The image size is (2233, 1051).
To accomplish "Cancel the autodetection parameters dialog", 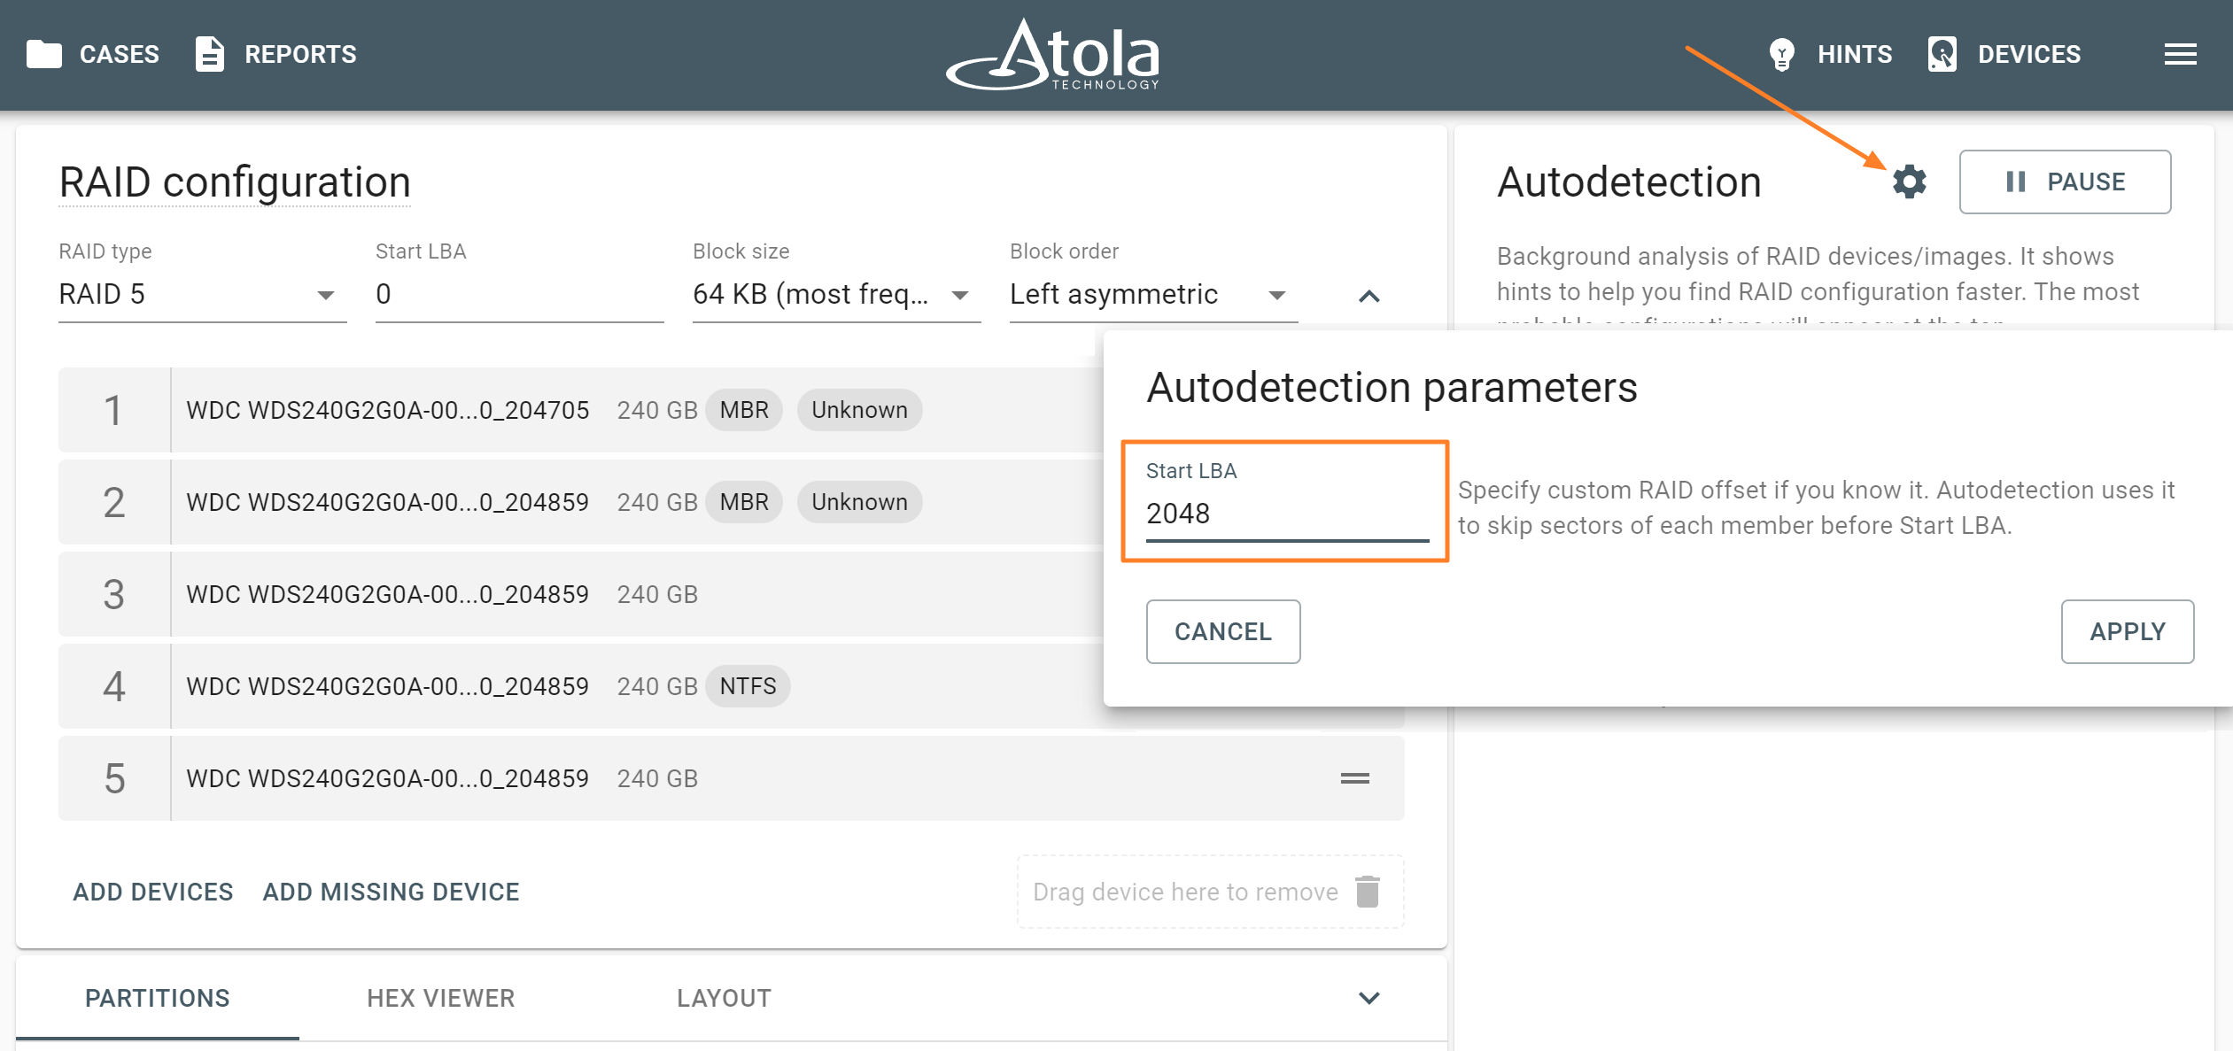I will (1222, 631).
